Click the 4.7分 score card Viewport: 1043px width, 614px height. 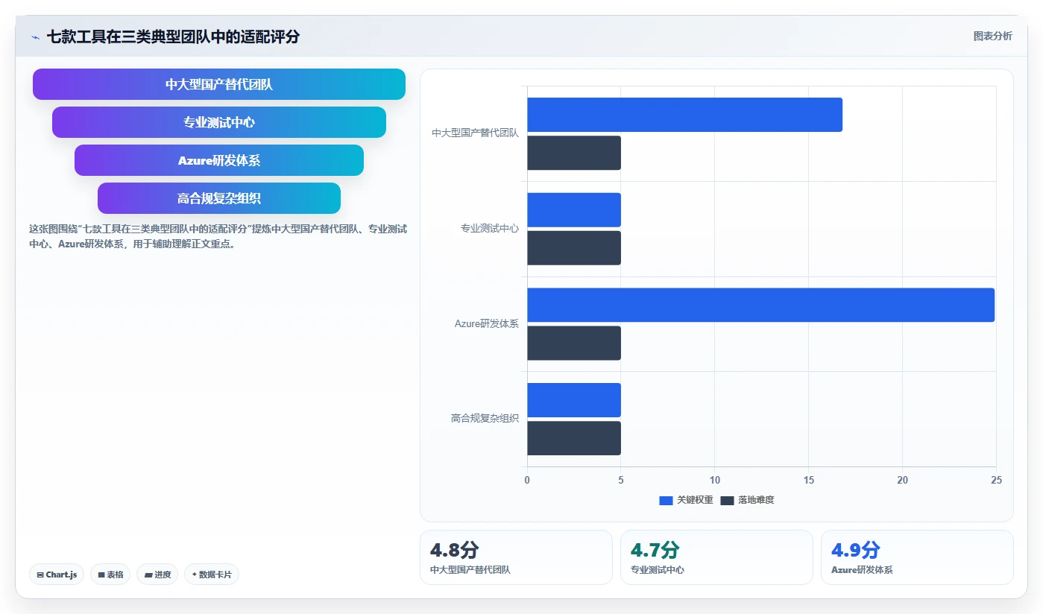[716, 557]
